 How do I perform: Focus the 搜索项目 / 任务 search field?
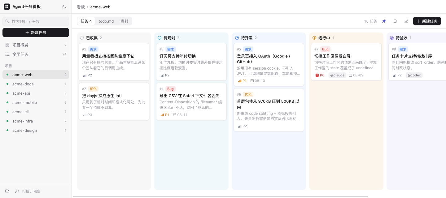click(x=36, y=21)
